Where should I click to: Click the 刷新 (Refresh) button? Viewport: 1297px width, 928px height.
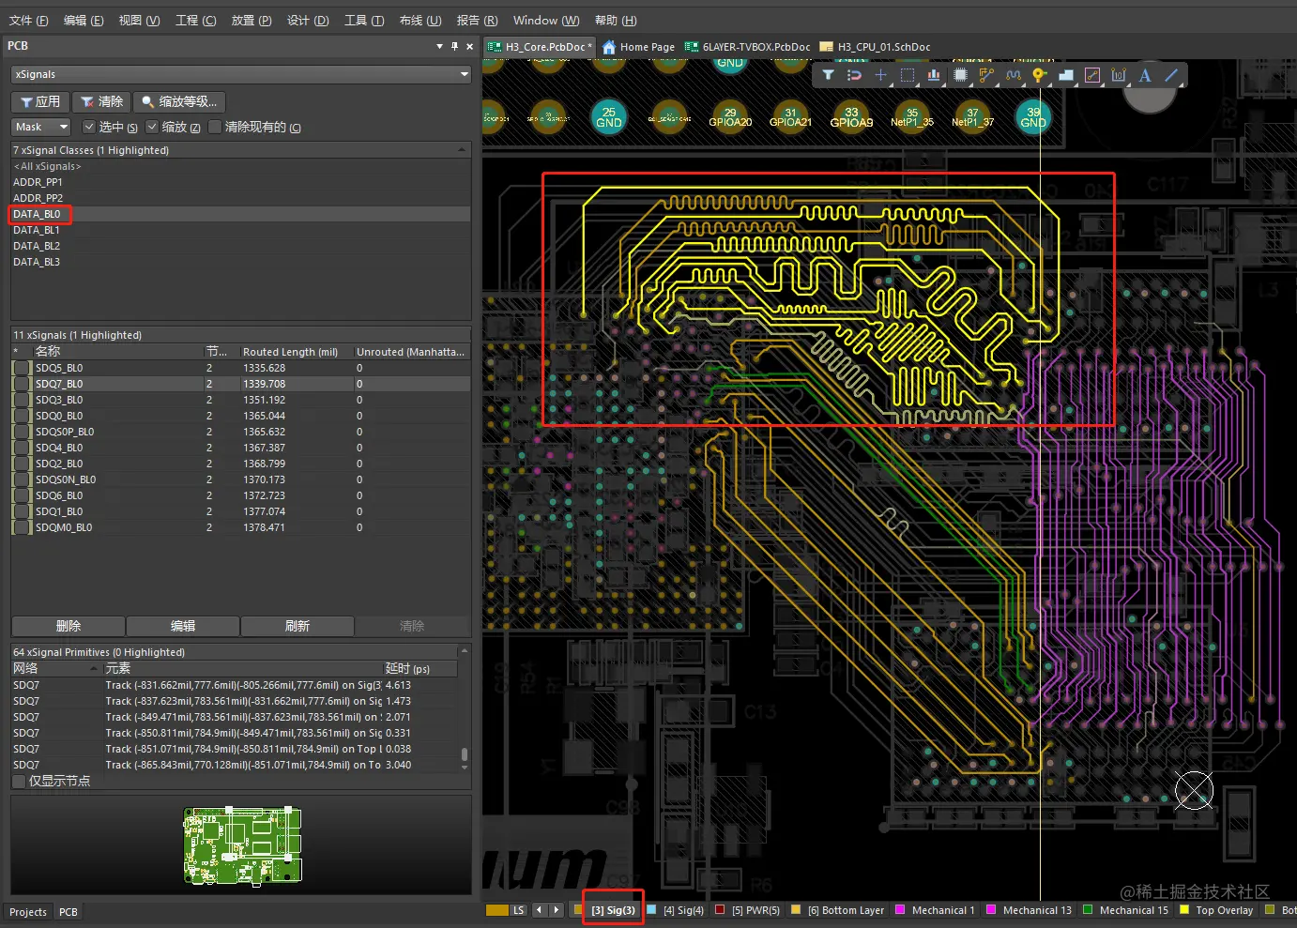point(298,626)
